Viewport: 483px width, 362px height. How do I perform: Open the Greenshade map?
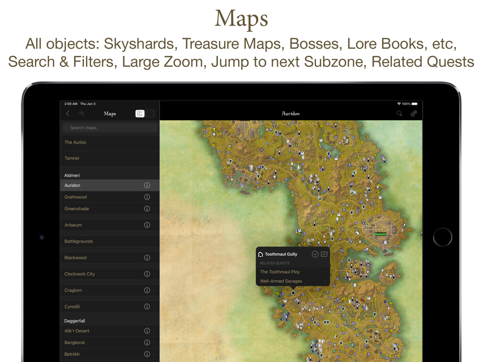coord(110,209)
